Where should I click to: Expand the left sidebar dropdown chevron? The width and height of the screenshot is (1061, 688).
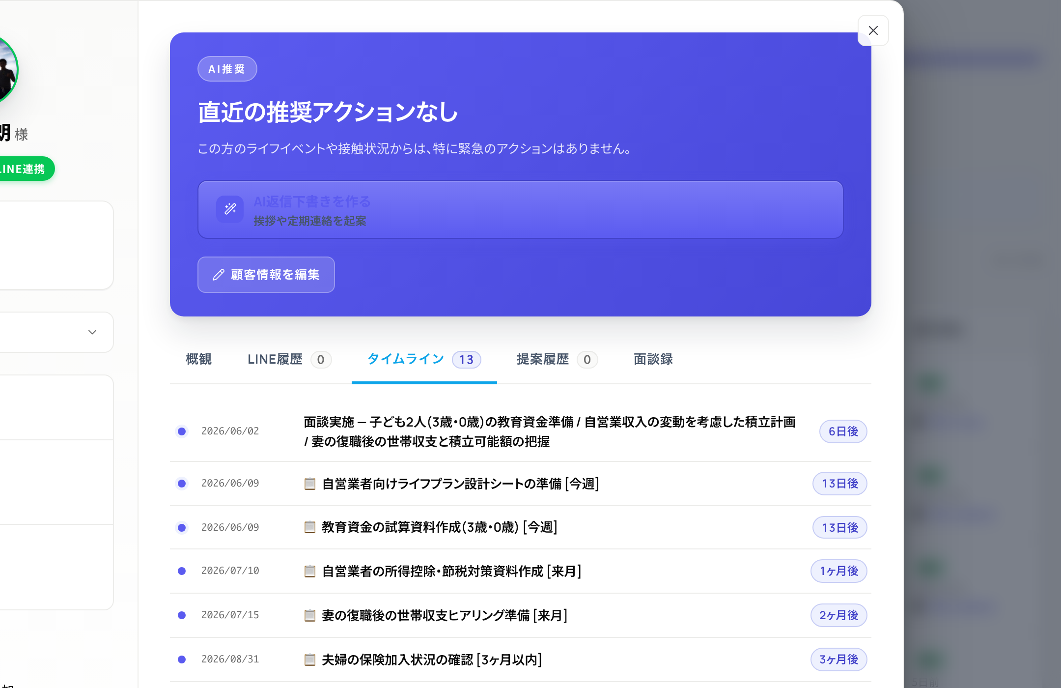click(92, 332)
